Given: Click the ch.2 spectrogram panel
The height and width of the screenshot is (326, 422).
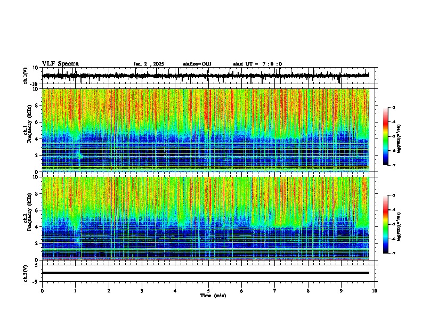Looking at the screenshot, I should (206, 218).
